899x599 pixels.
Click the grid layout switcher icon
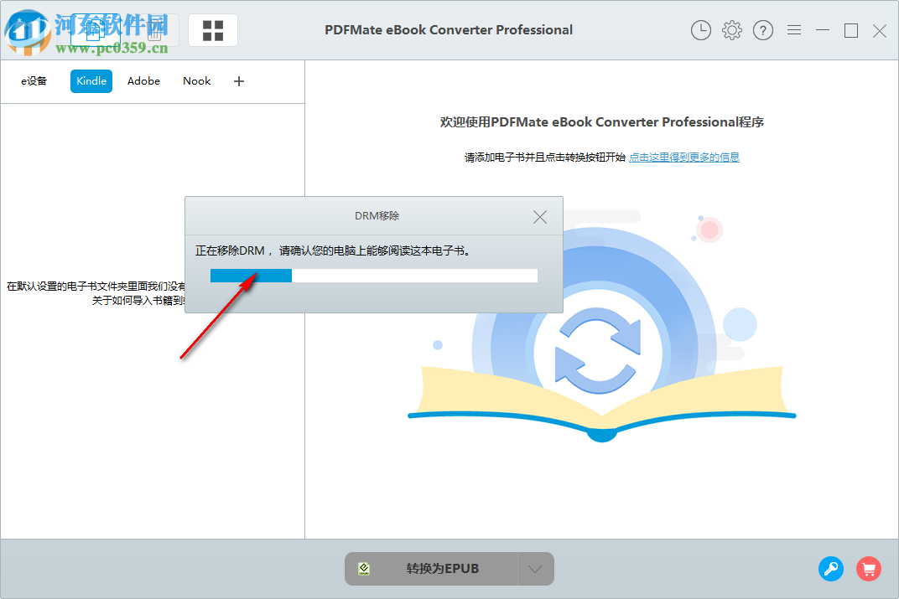[x=212, y=30]
